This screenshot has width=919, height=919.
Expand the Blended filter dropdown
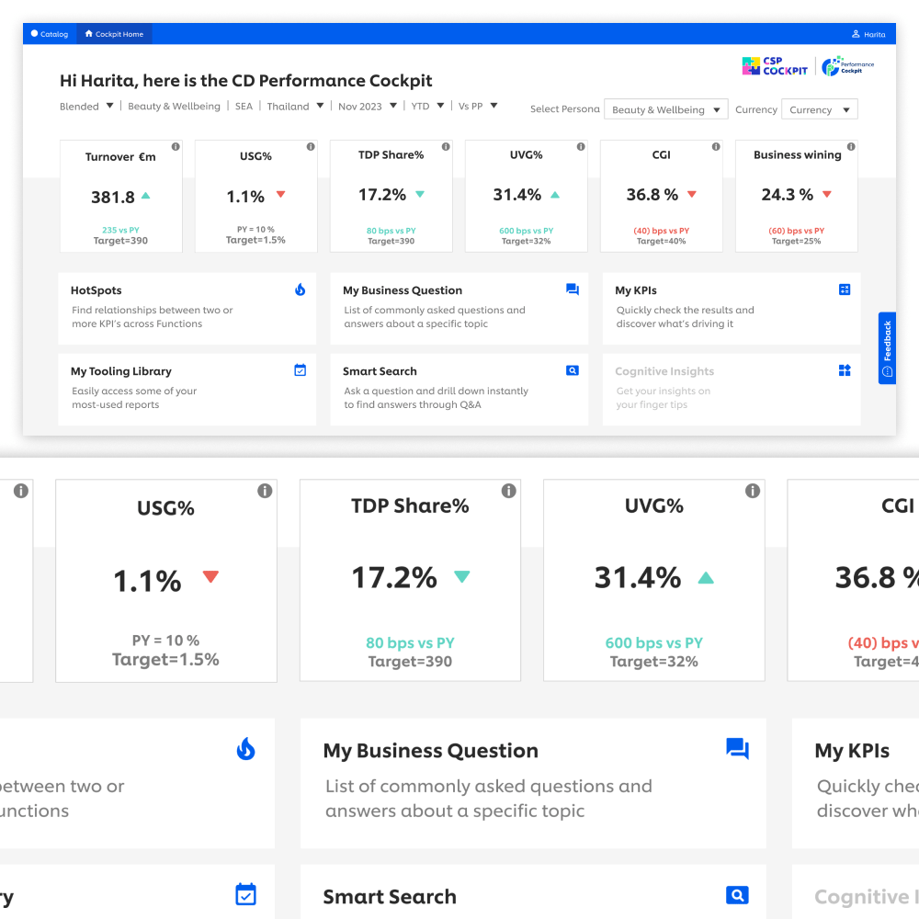pyautogui.click(x=109, y=106)
